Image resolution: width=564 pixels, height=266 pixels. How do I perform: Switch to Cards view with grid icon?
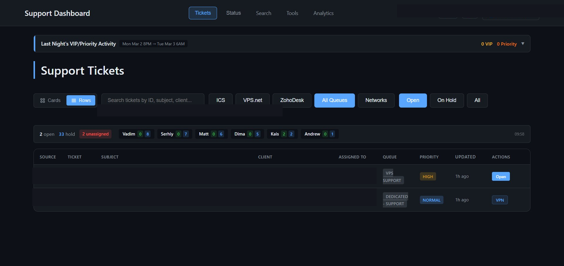tap(50, 101)
